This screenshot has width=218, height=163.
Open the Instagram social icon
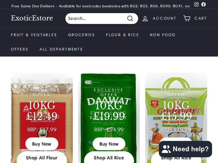click(x=196, y=4)
